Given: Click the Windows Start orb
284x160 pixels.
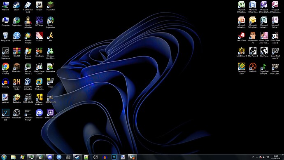Looking at the screenshot, I should point(4,157).
